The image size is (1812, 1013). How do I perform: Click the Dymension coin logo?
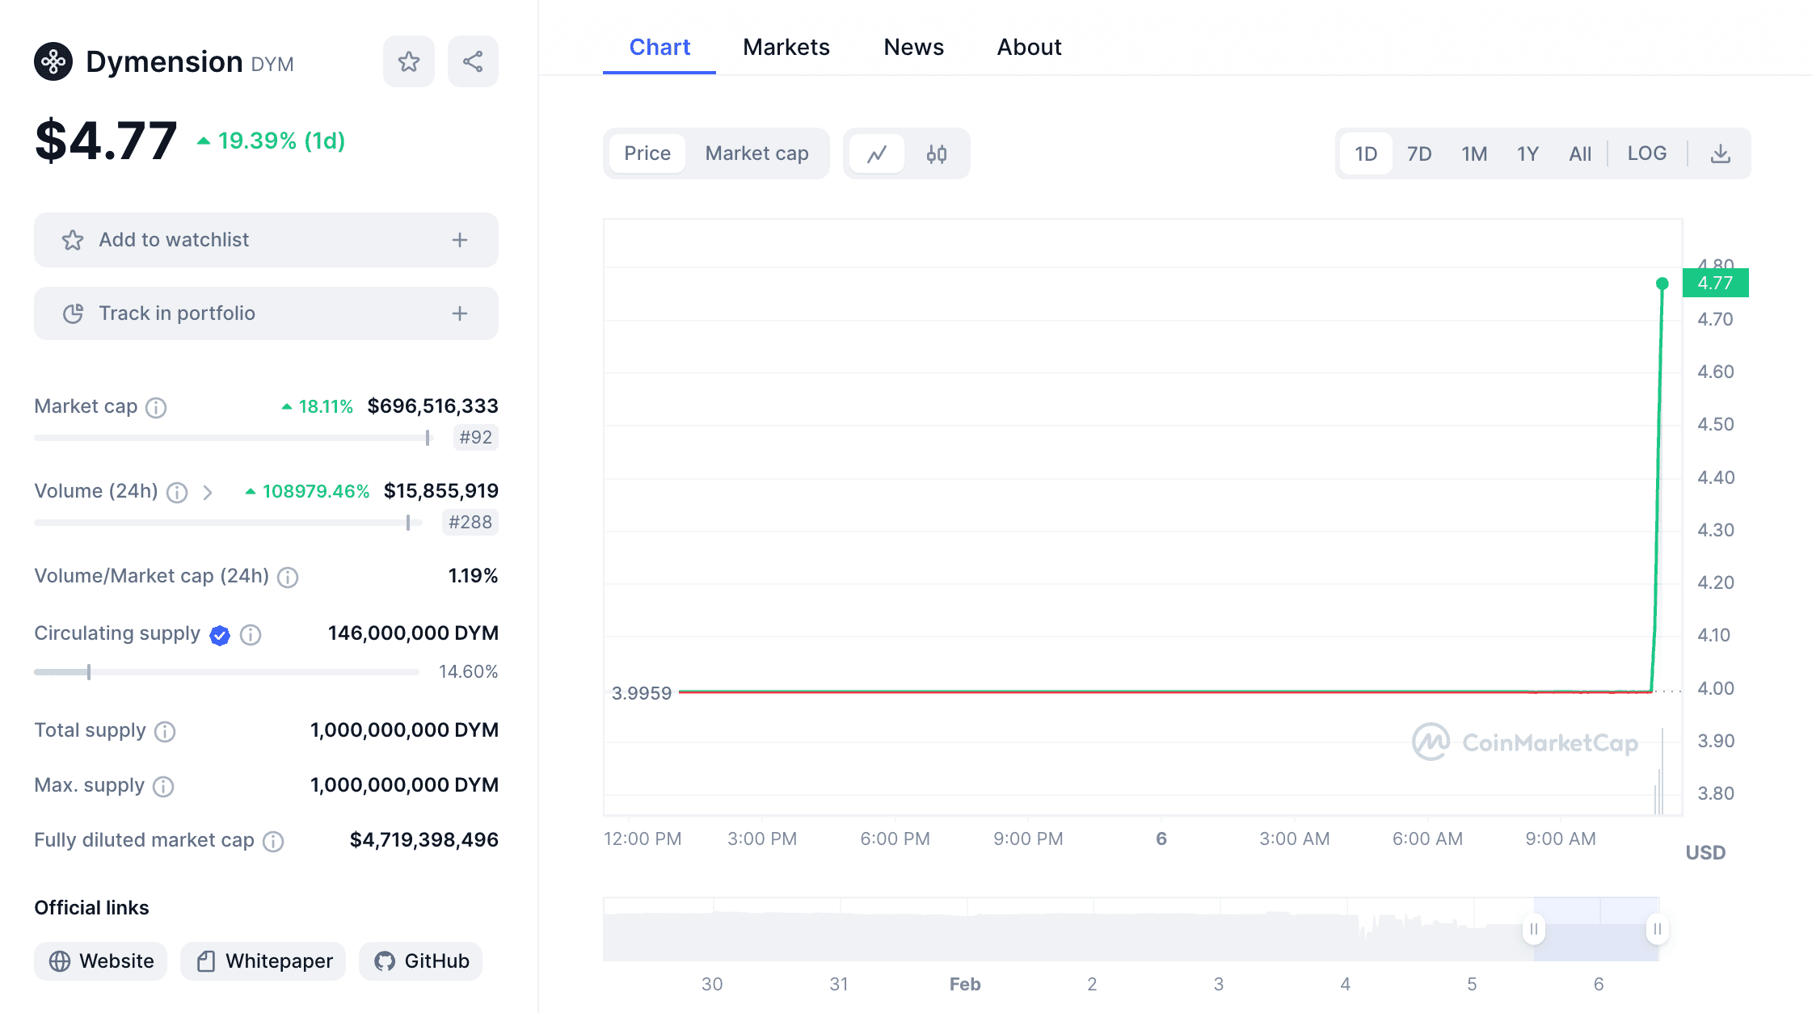tap(53, 61)
